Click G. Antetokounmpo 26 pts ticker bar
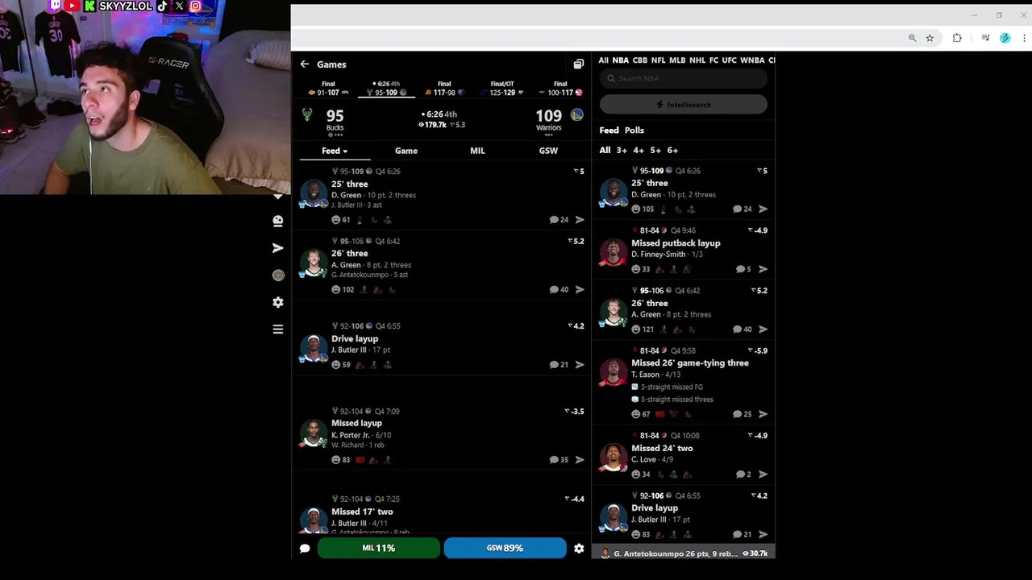This screenshot has width=1032, height=580. [684, 553]
